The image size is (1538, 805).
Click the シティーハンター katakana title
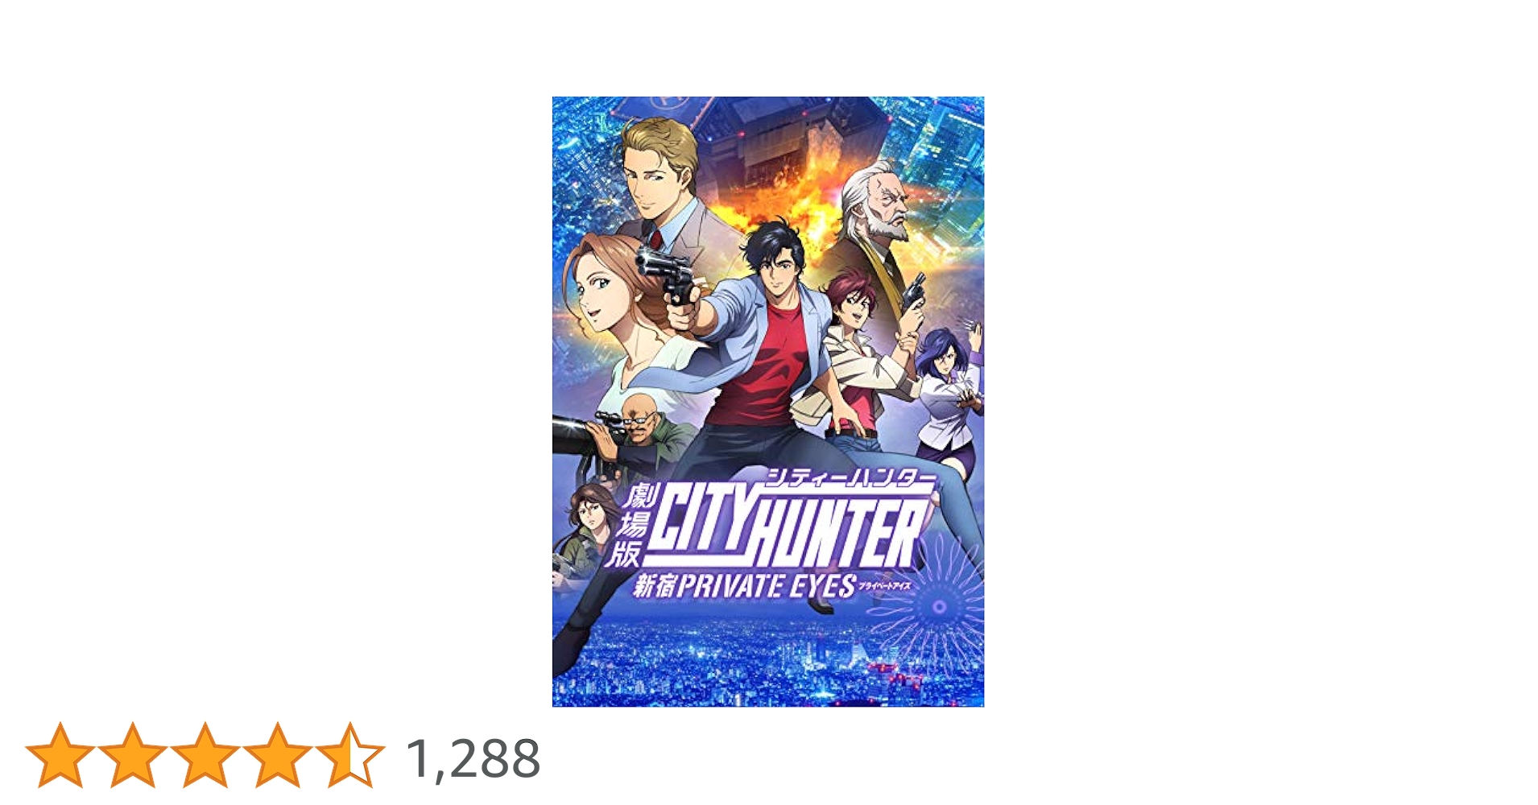[850, 479]
